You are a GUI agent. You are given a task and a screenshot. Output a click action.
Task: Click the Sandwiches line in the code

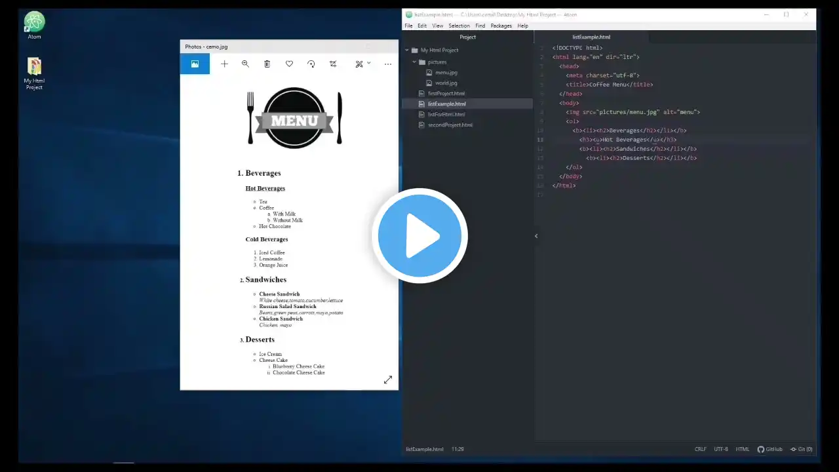point(638,149)
